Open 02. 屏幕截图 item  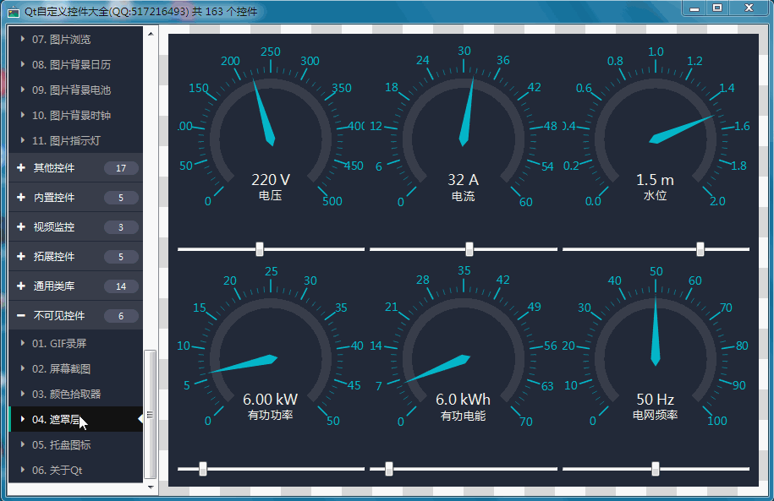click(61, 369)
